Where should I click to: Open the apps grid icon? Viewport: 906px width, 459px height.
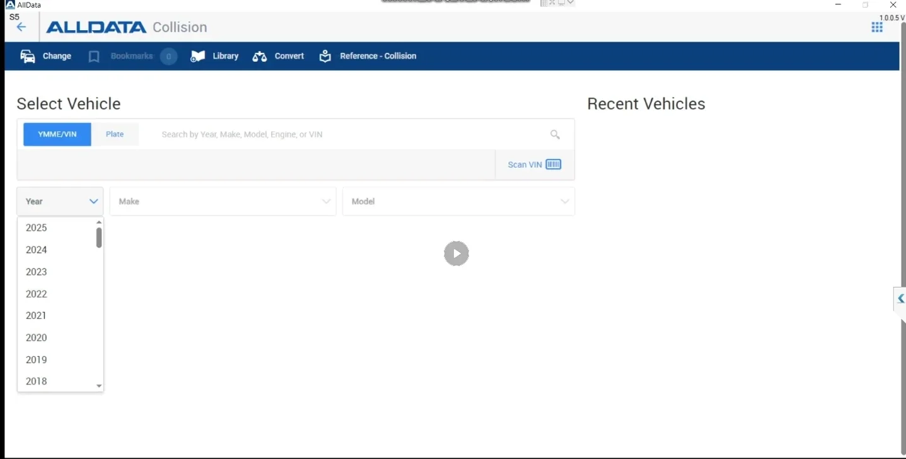coord(877,27)
